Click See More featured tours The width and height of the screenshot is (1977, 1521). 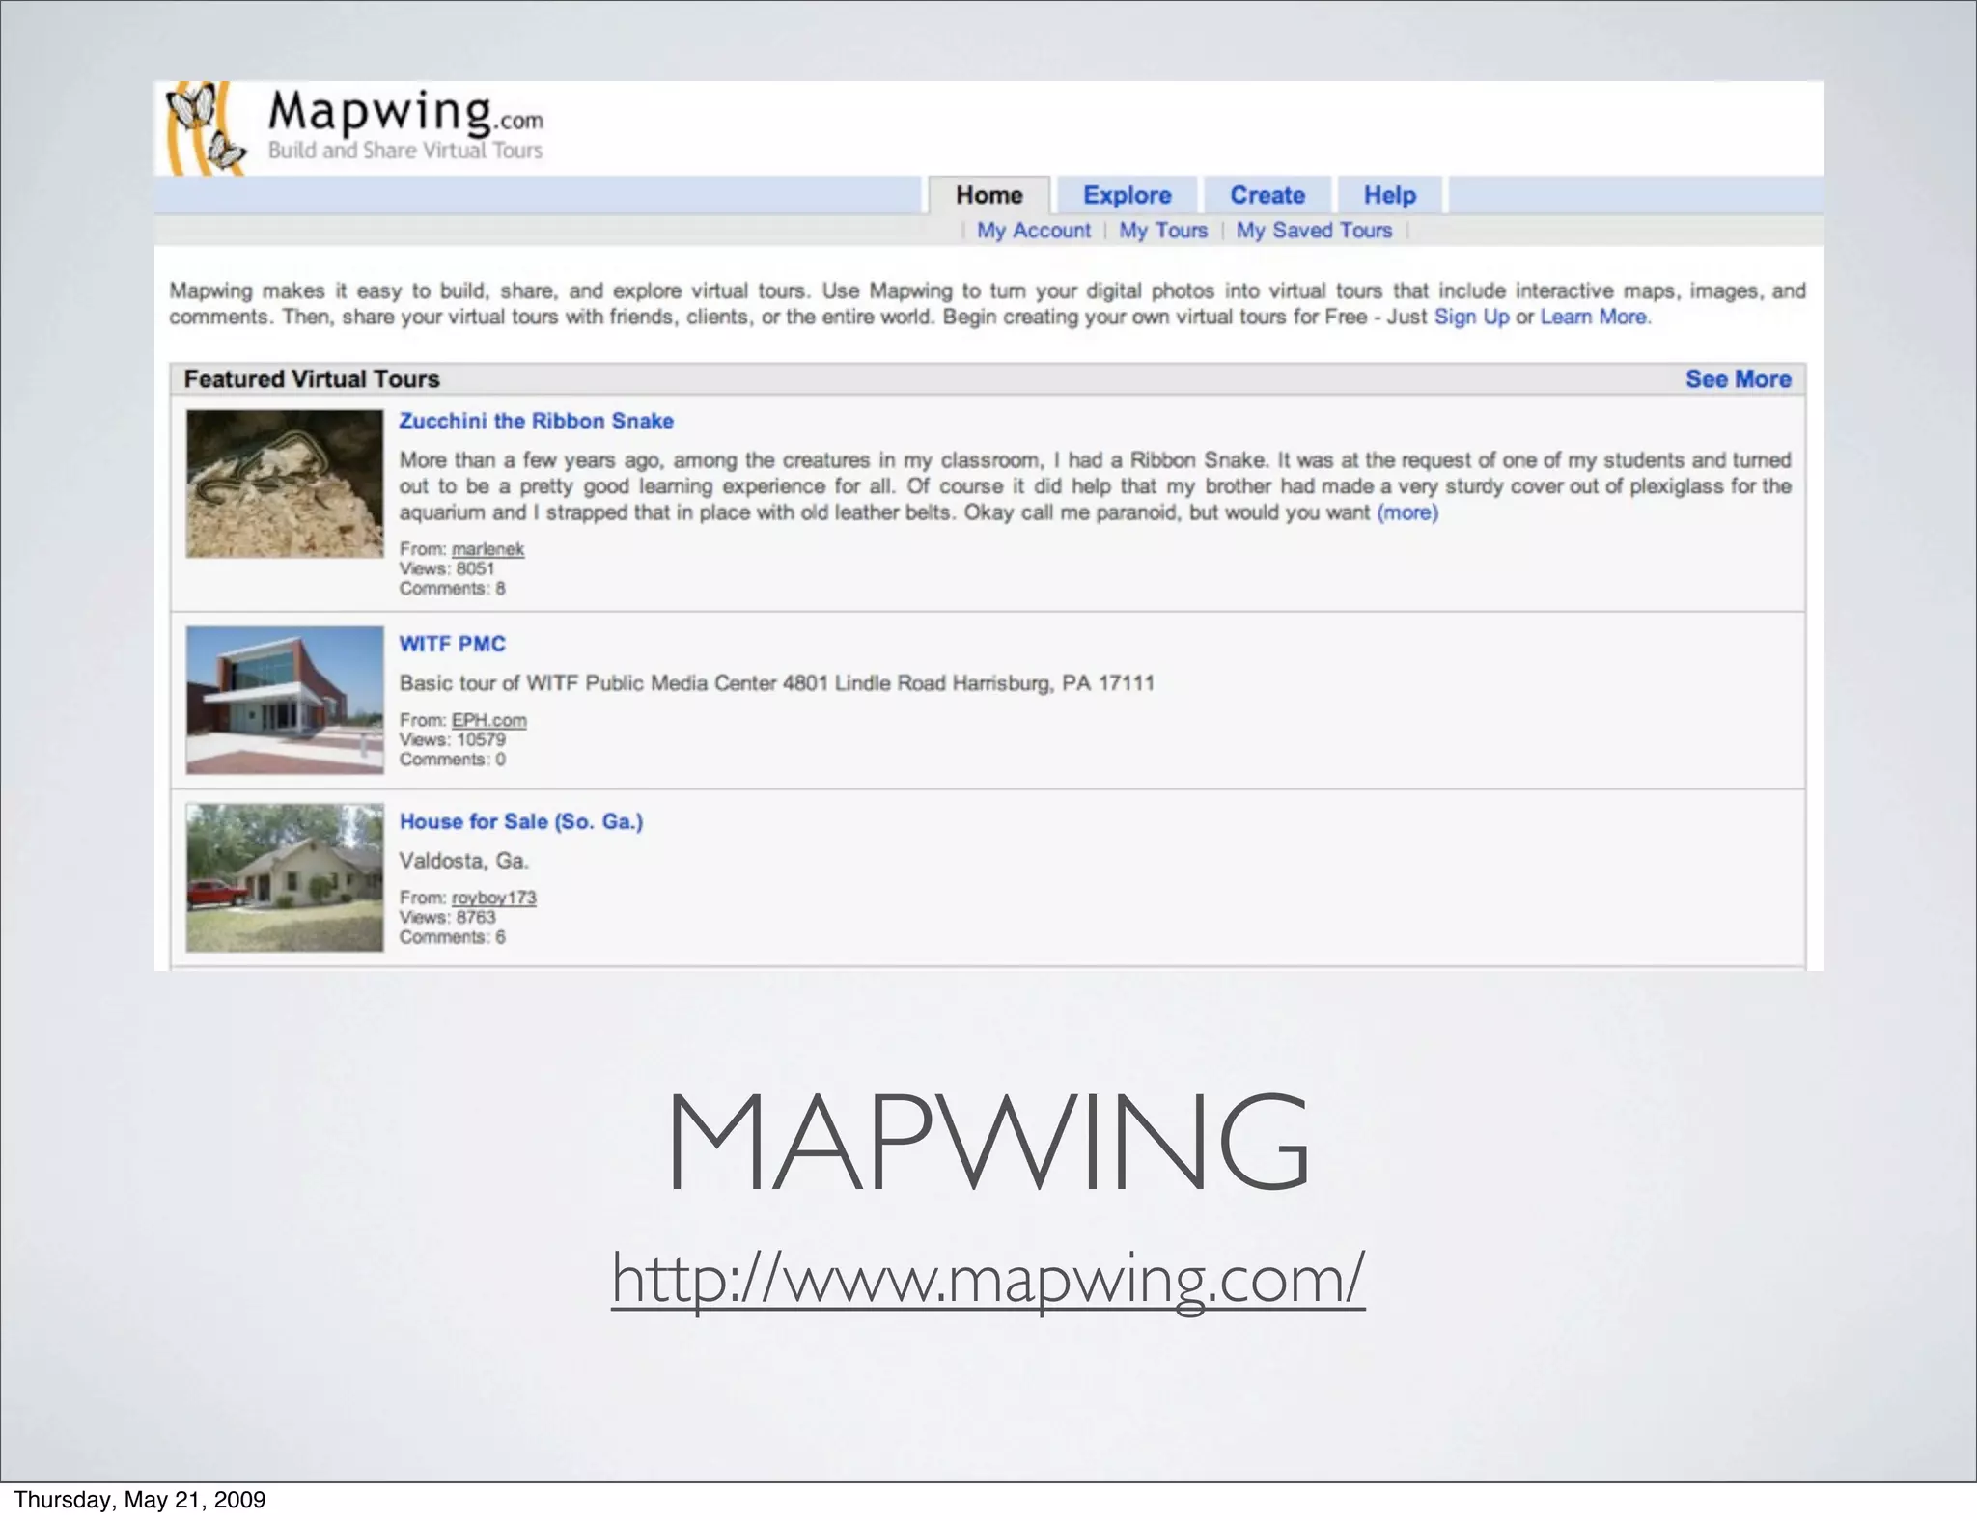click(x=1738, y=379)
